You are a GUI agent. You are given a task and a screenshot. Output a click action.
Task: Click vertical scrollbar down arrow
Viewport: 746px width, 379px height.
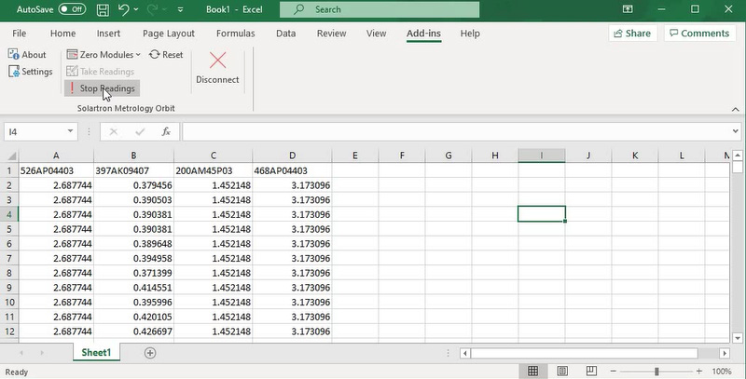point(738,338)
